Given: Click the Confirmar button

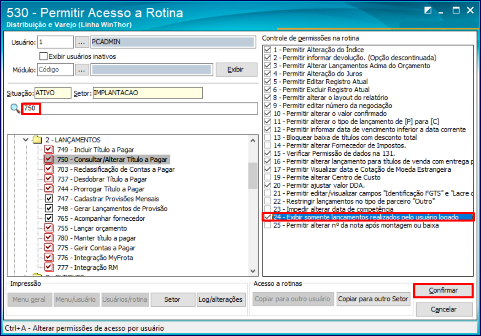Looking at the screenshot, I should point(443,291).
